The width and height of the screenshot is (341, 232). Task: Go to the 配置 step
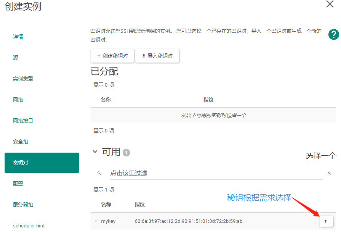click(18, 184)
